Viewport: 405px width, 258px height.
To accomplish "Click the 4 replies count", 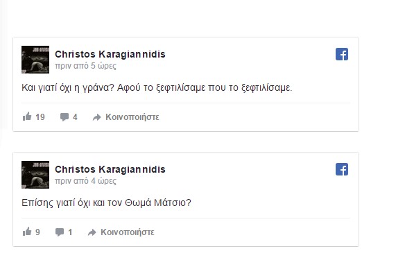I will 75,117.
